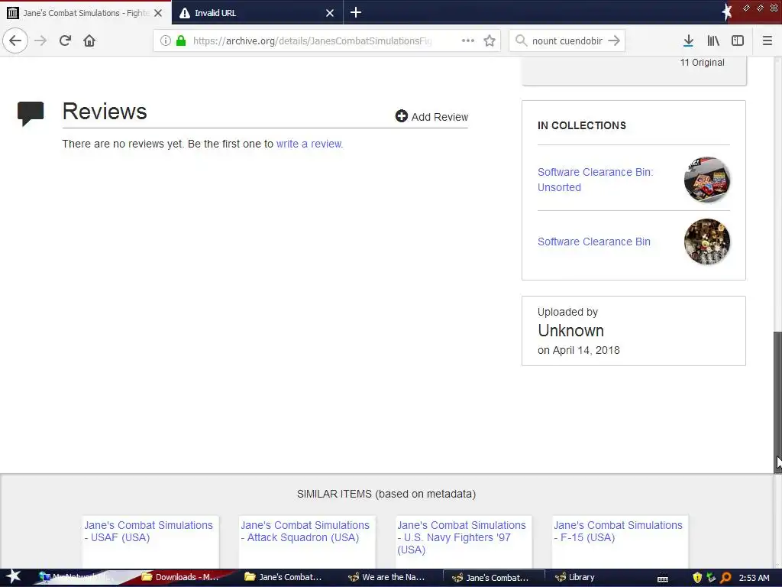This screenshot has height=587, width=782.
Task: Click the Software Clearance Bin round thumbnail
Action: (706, 242)
